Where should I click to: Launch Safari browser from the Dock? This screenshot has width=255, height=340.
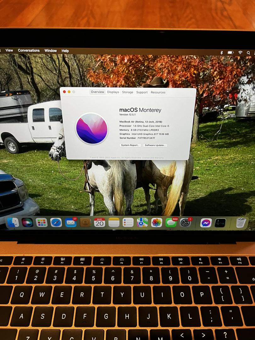pyautogui.click(x=56, y=223)
